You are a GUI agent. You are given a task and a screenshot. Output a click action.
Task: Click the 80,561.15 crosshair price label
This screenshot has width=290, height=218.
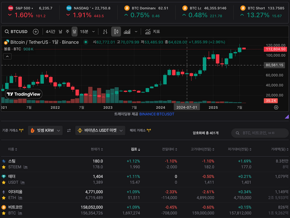[x=274, y=65]
